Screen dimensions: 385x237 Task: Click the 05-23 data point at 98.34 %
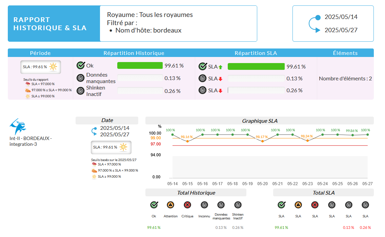click(x=307, y=140)
